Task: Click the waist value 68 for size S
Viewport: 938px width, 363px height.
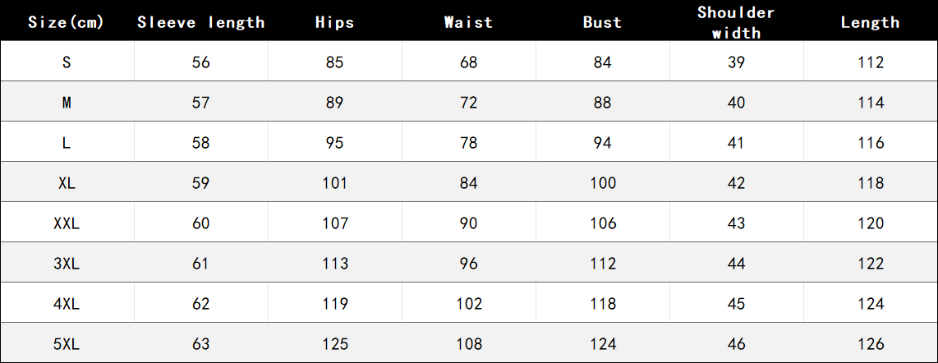Action: click(469, 62)
